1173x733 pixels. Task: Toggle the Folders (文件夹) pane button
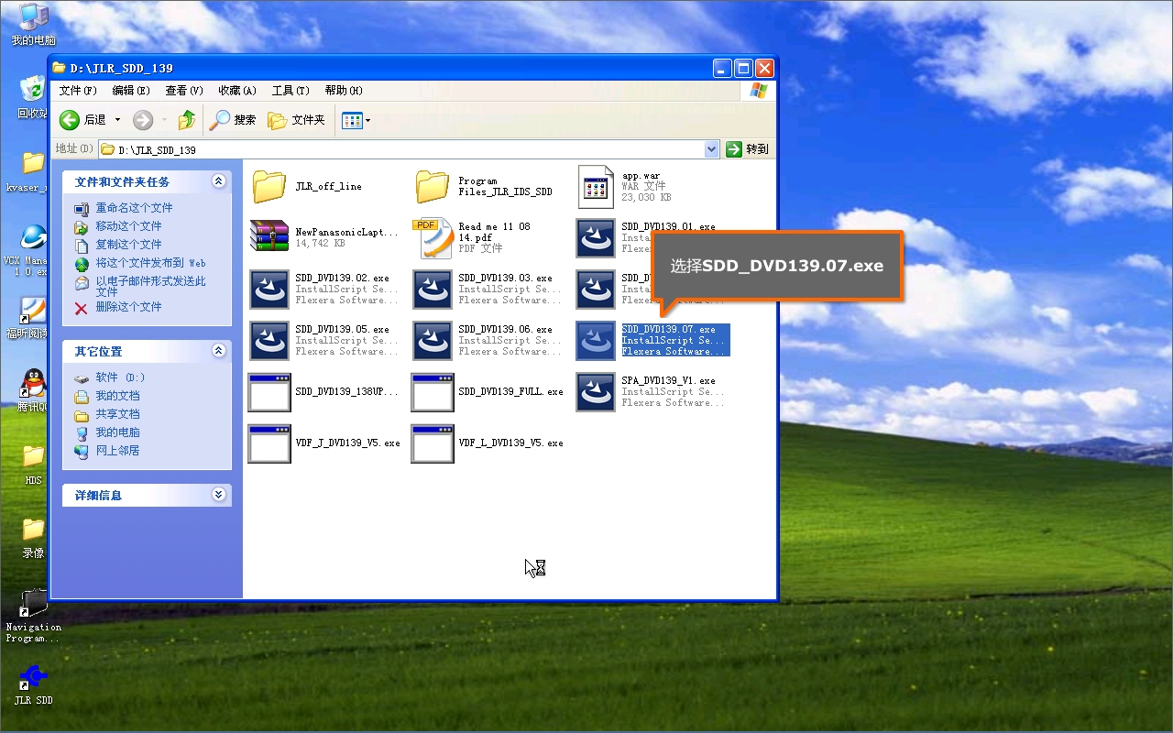coord(296,120)
